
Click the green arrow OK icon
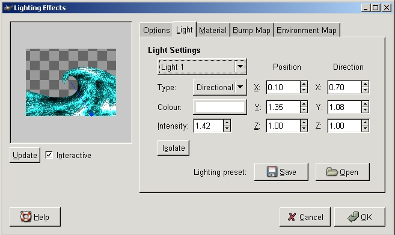(353, 217)
